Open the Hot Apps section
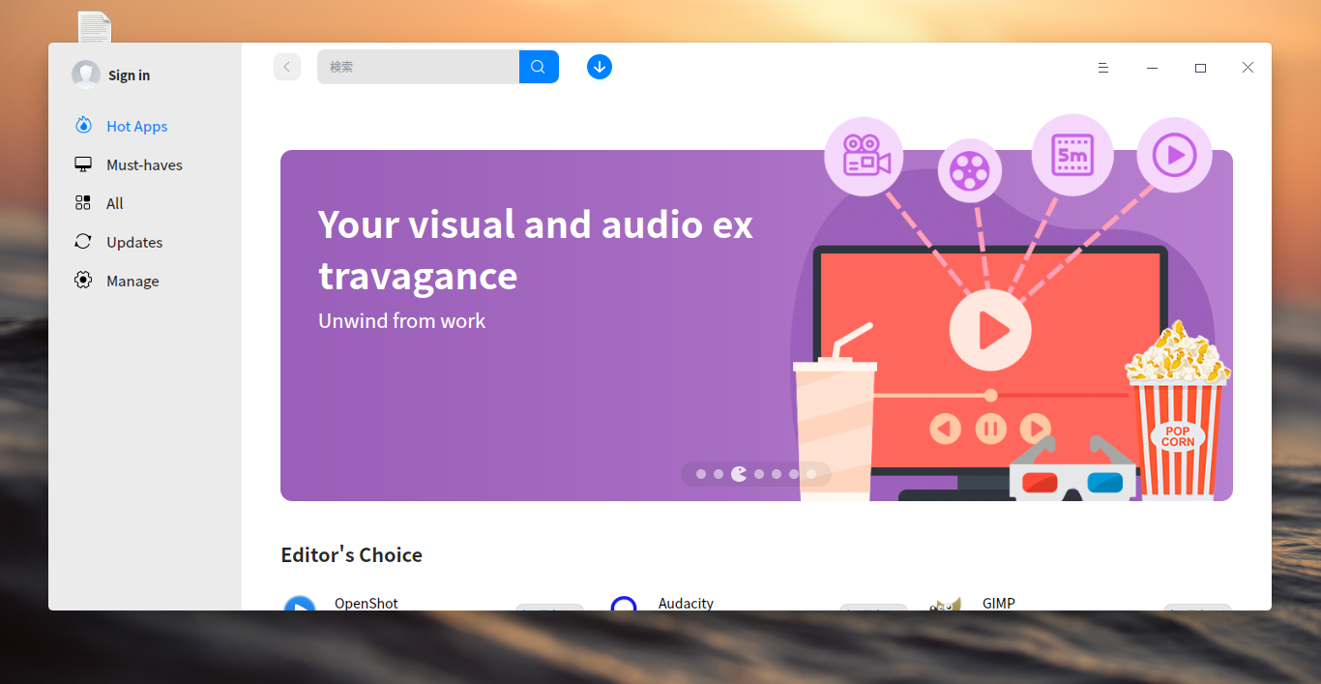Image resolution: width=1321 pixels, height=684 pixels. coord(136,126)
